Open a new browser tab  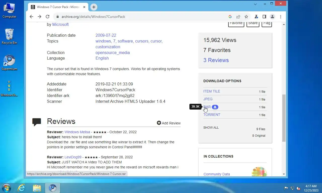pos(94,7)
